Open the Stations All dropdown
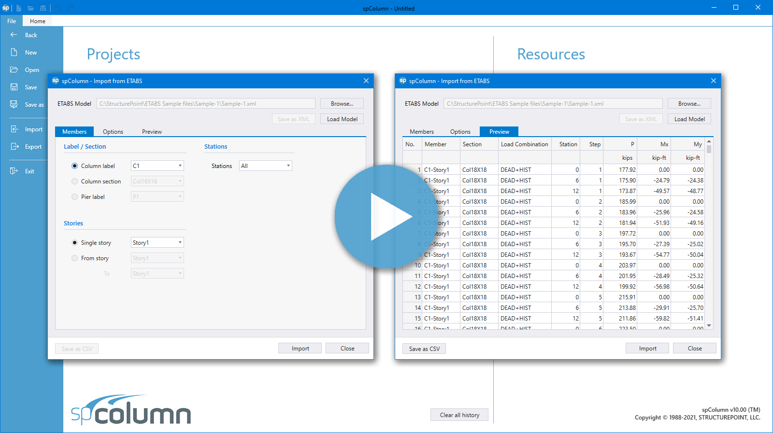Viewport: 773px width, 433px height. pos(266,166)
